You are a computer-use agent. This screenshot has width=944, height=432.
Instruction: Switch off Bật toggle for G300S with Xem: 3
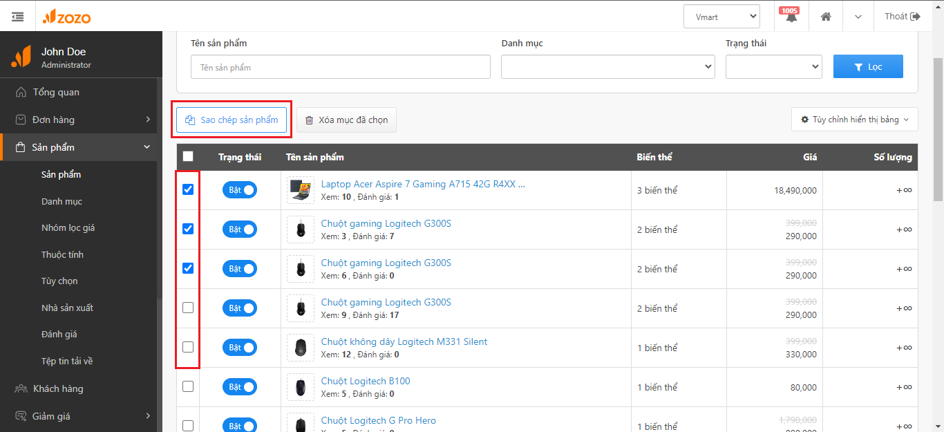(x=240, y=229)
